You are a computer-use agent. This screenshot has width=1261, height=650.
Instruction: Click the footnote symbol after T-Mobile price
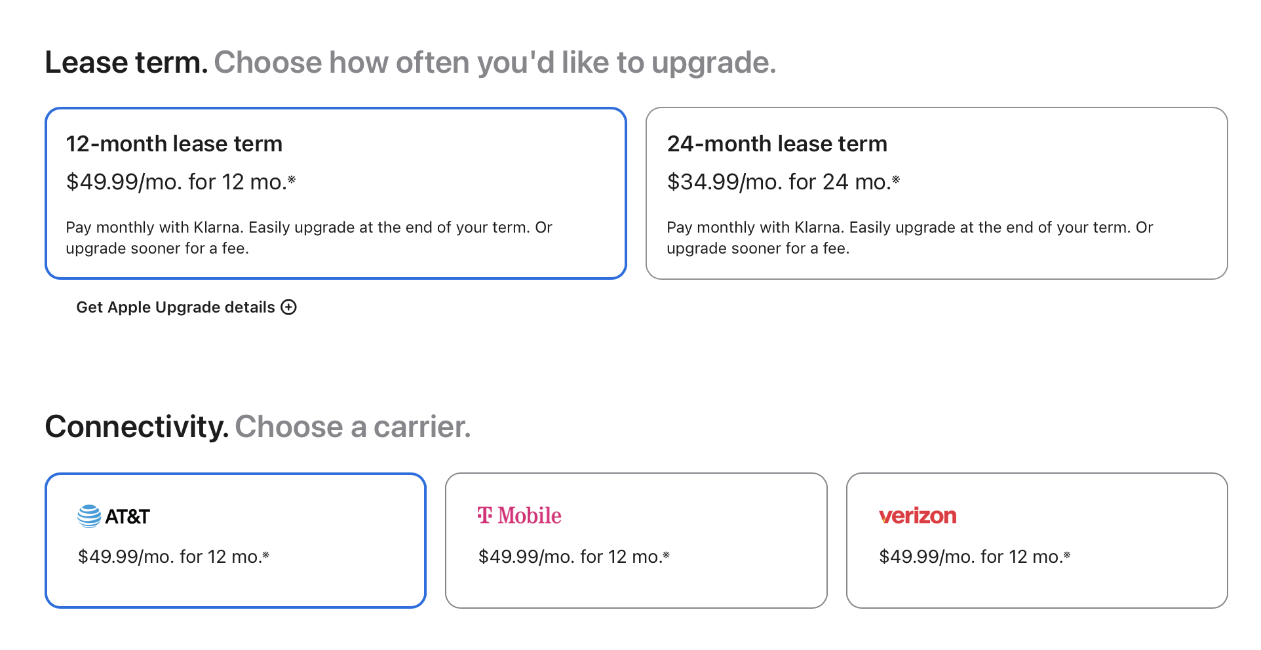point(666,554)
